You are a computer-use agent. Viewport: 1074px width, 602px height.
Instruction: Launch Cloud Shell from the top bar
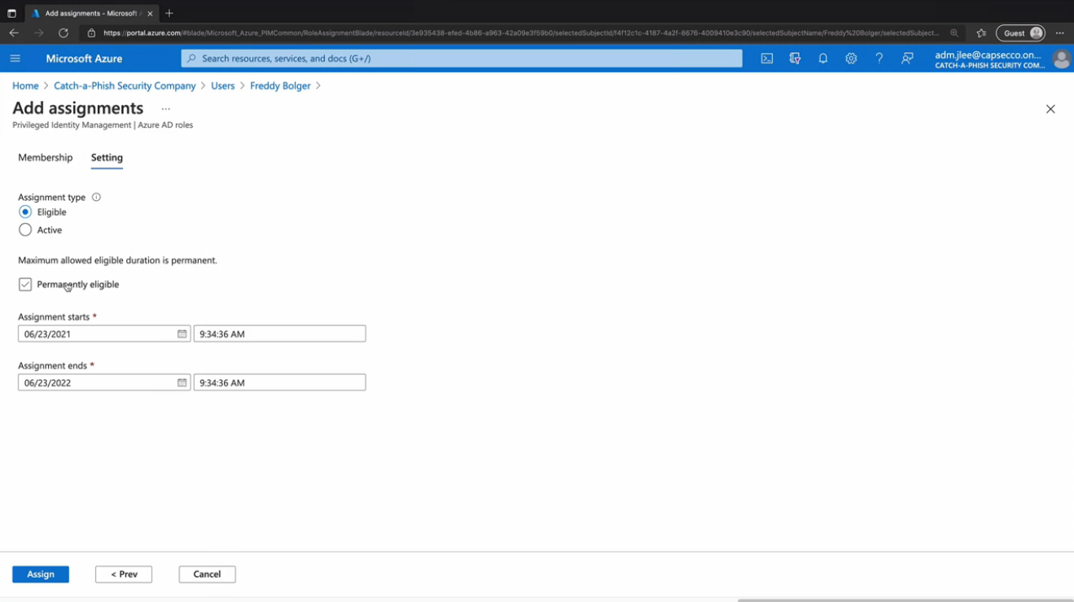pos(767,59)
